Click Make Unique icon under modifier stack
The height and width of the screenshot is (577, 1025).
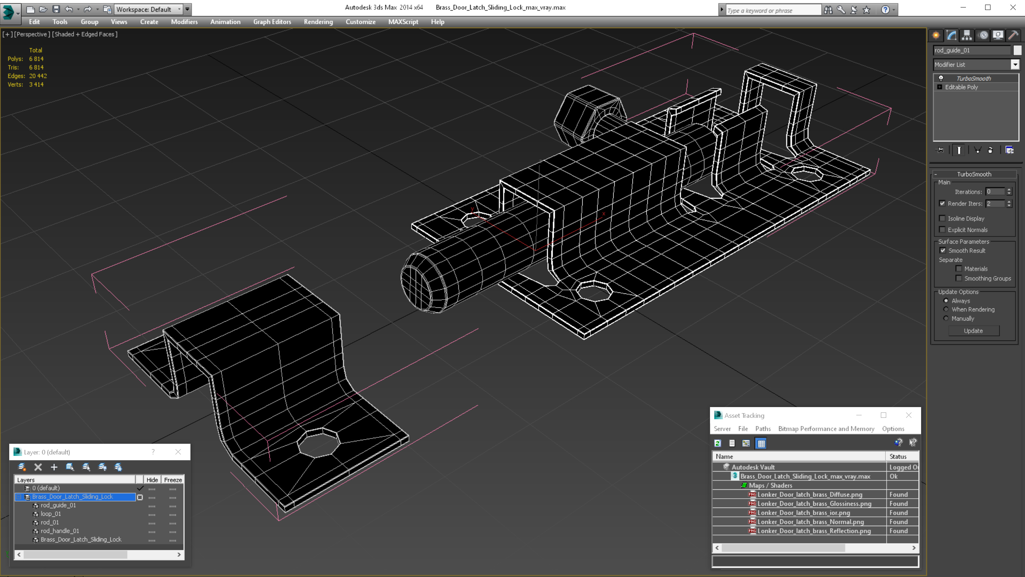978,150
